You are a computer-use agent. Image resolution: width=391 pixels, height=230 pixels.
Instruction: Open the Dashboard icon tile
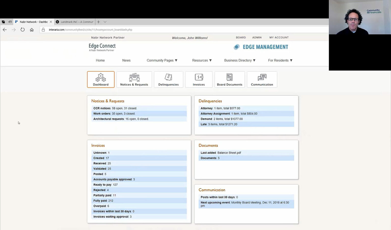pyautogui.click(x=101, y=79)
